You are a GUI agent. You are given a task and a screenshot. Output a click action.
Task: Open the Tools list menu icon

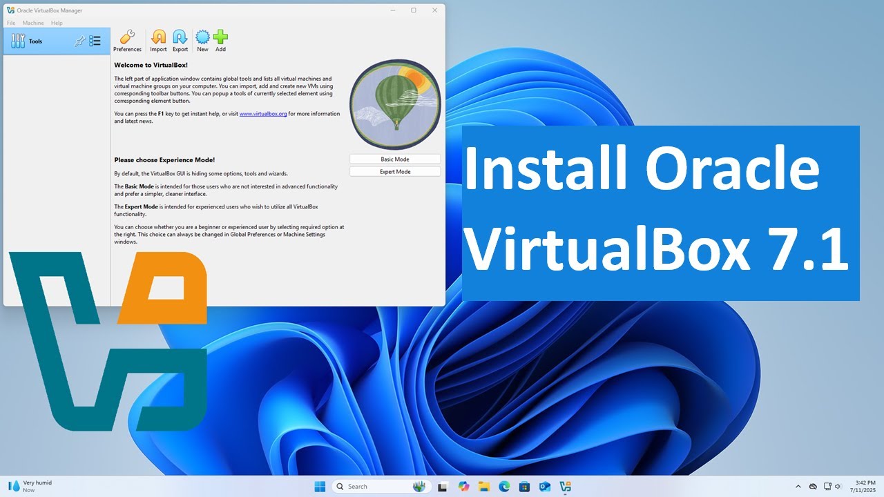tap(95, 41)
